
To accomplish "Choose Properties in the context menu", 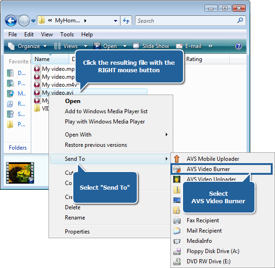I will pyautogui.click(x=77, y=232).
